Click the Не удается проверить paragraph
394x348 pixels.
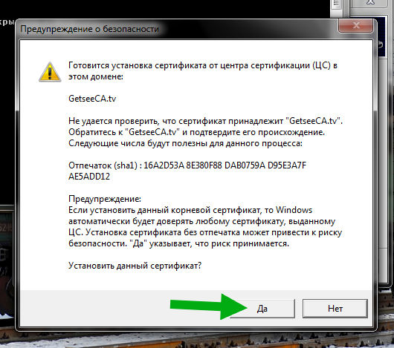(205, 121)
